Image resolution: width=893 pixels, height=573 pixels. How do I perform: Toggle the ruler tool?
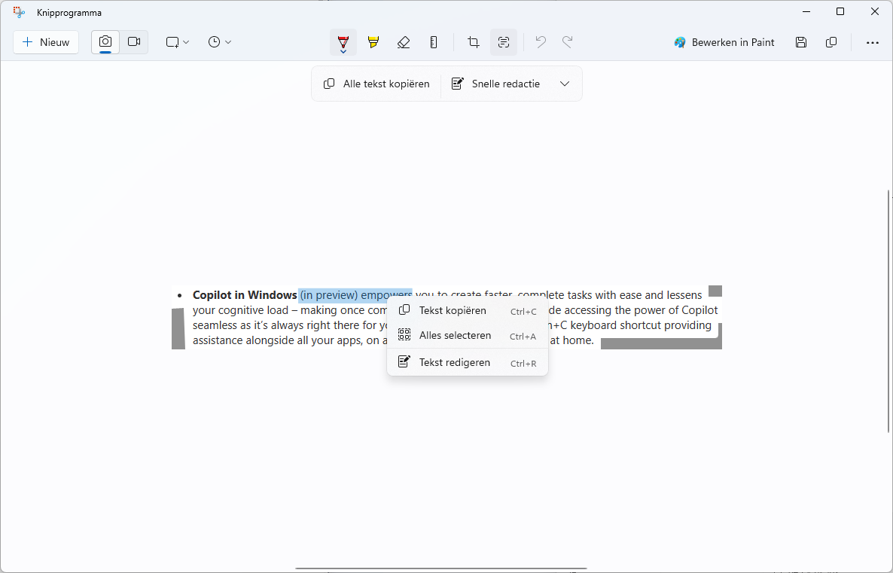pos(434,42)
